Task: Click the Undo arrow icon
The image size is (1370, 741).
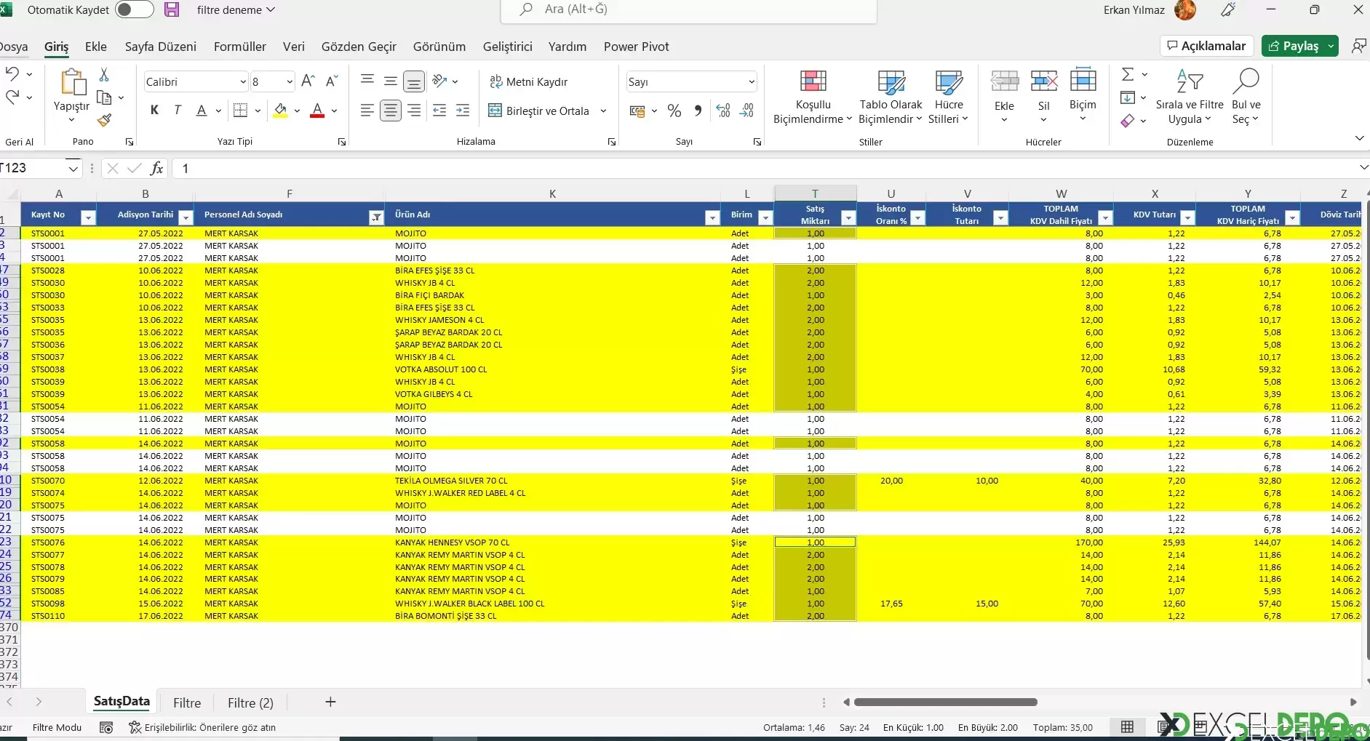Action: click(x=12, y=73)
